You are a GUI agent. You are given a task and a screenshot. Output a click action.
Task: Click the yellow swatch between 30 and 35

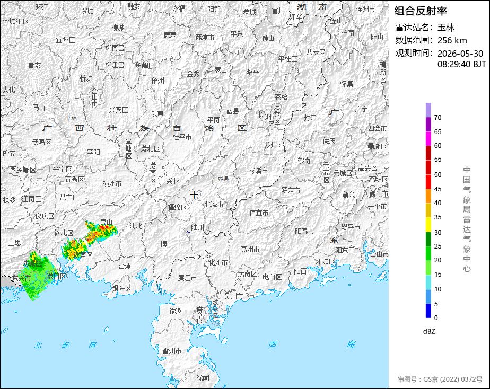pyautogui.click(x=428, y=225)
